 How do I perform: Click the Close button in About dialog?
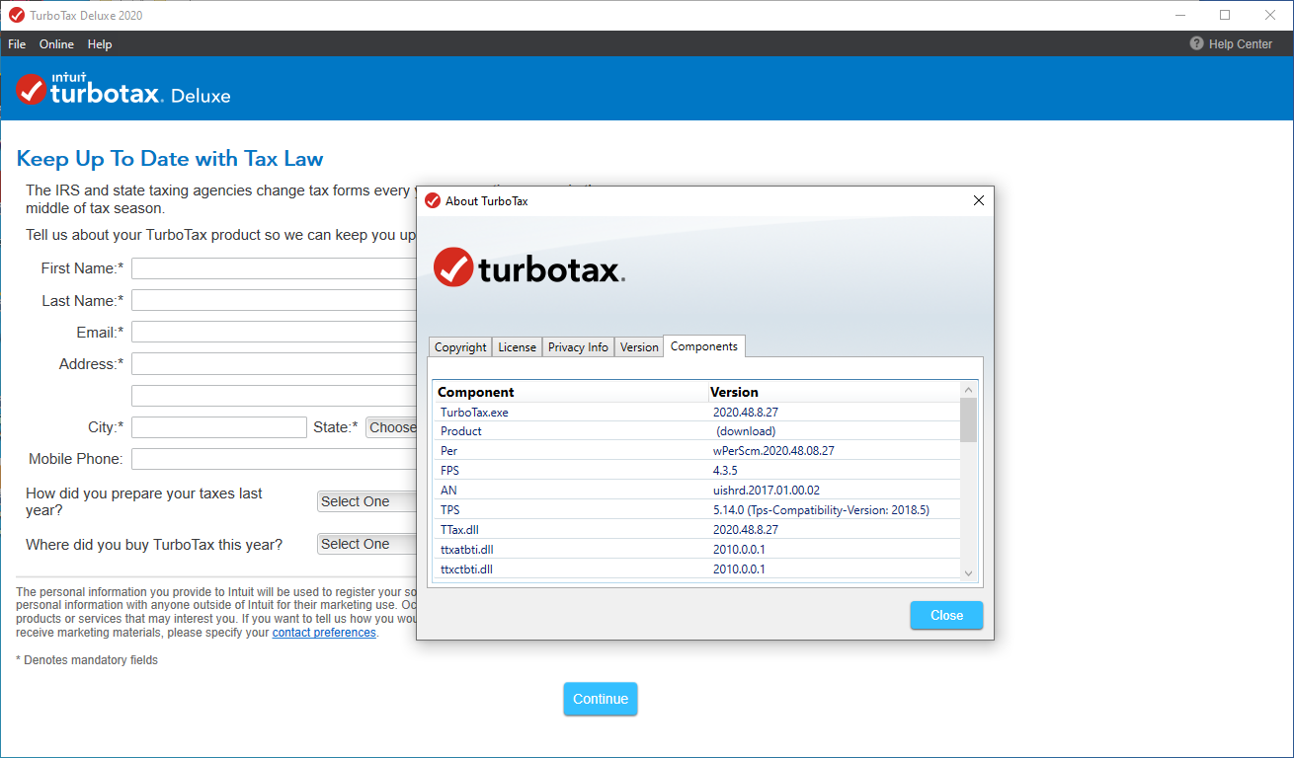(x=946, y=615)
